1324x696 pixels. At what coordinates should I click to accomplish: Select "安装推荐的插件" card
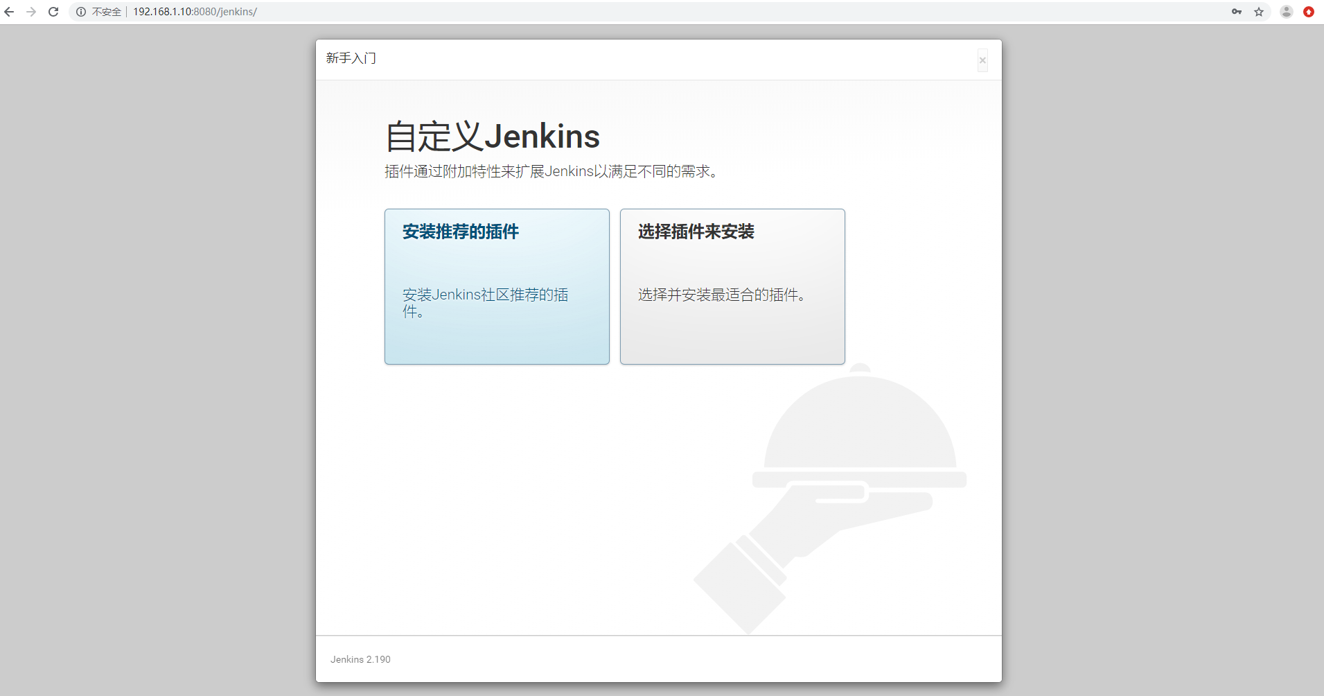point(496,286)
